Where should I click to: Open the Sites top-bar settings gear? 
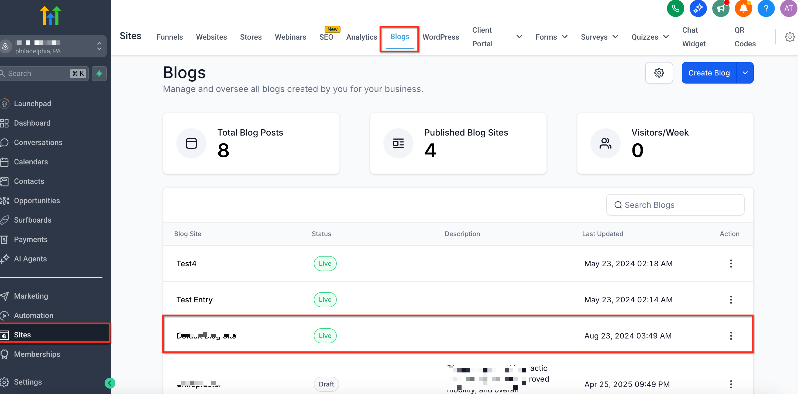[x=789, y=37]
